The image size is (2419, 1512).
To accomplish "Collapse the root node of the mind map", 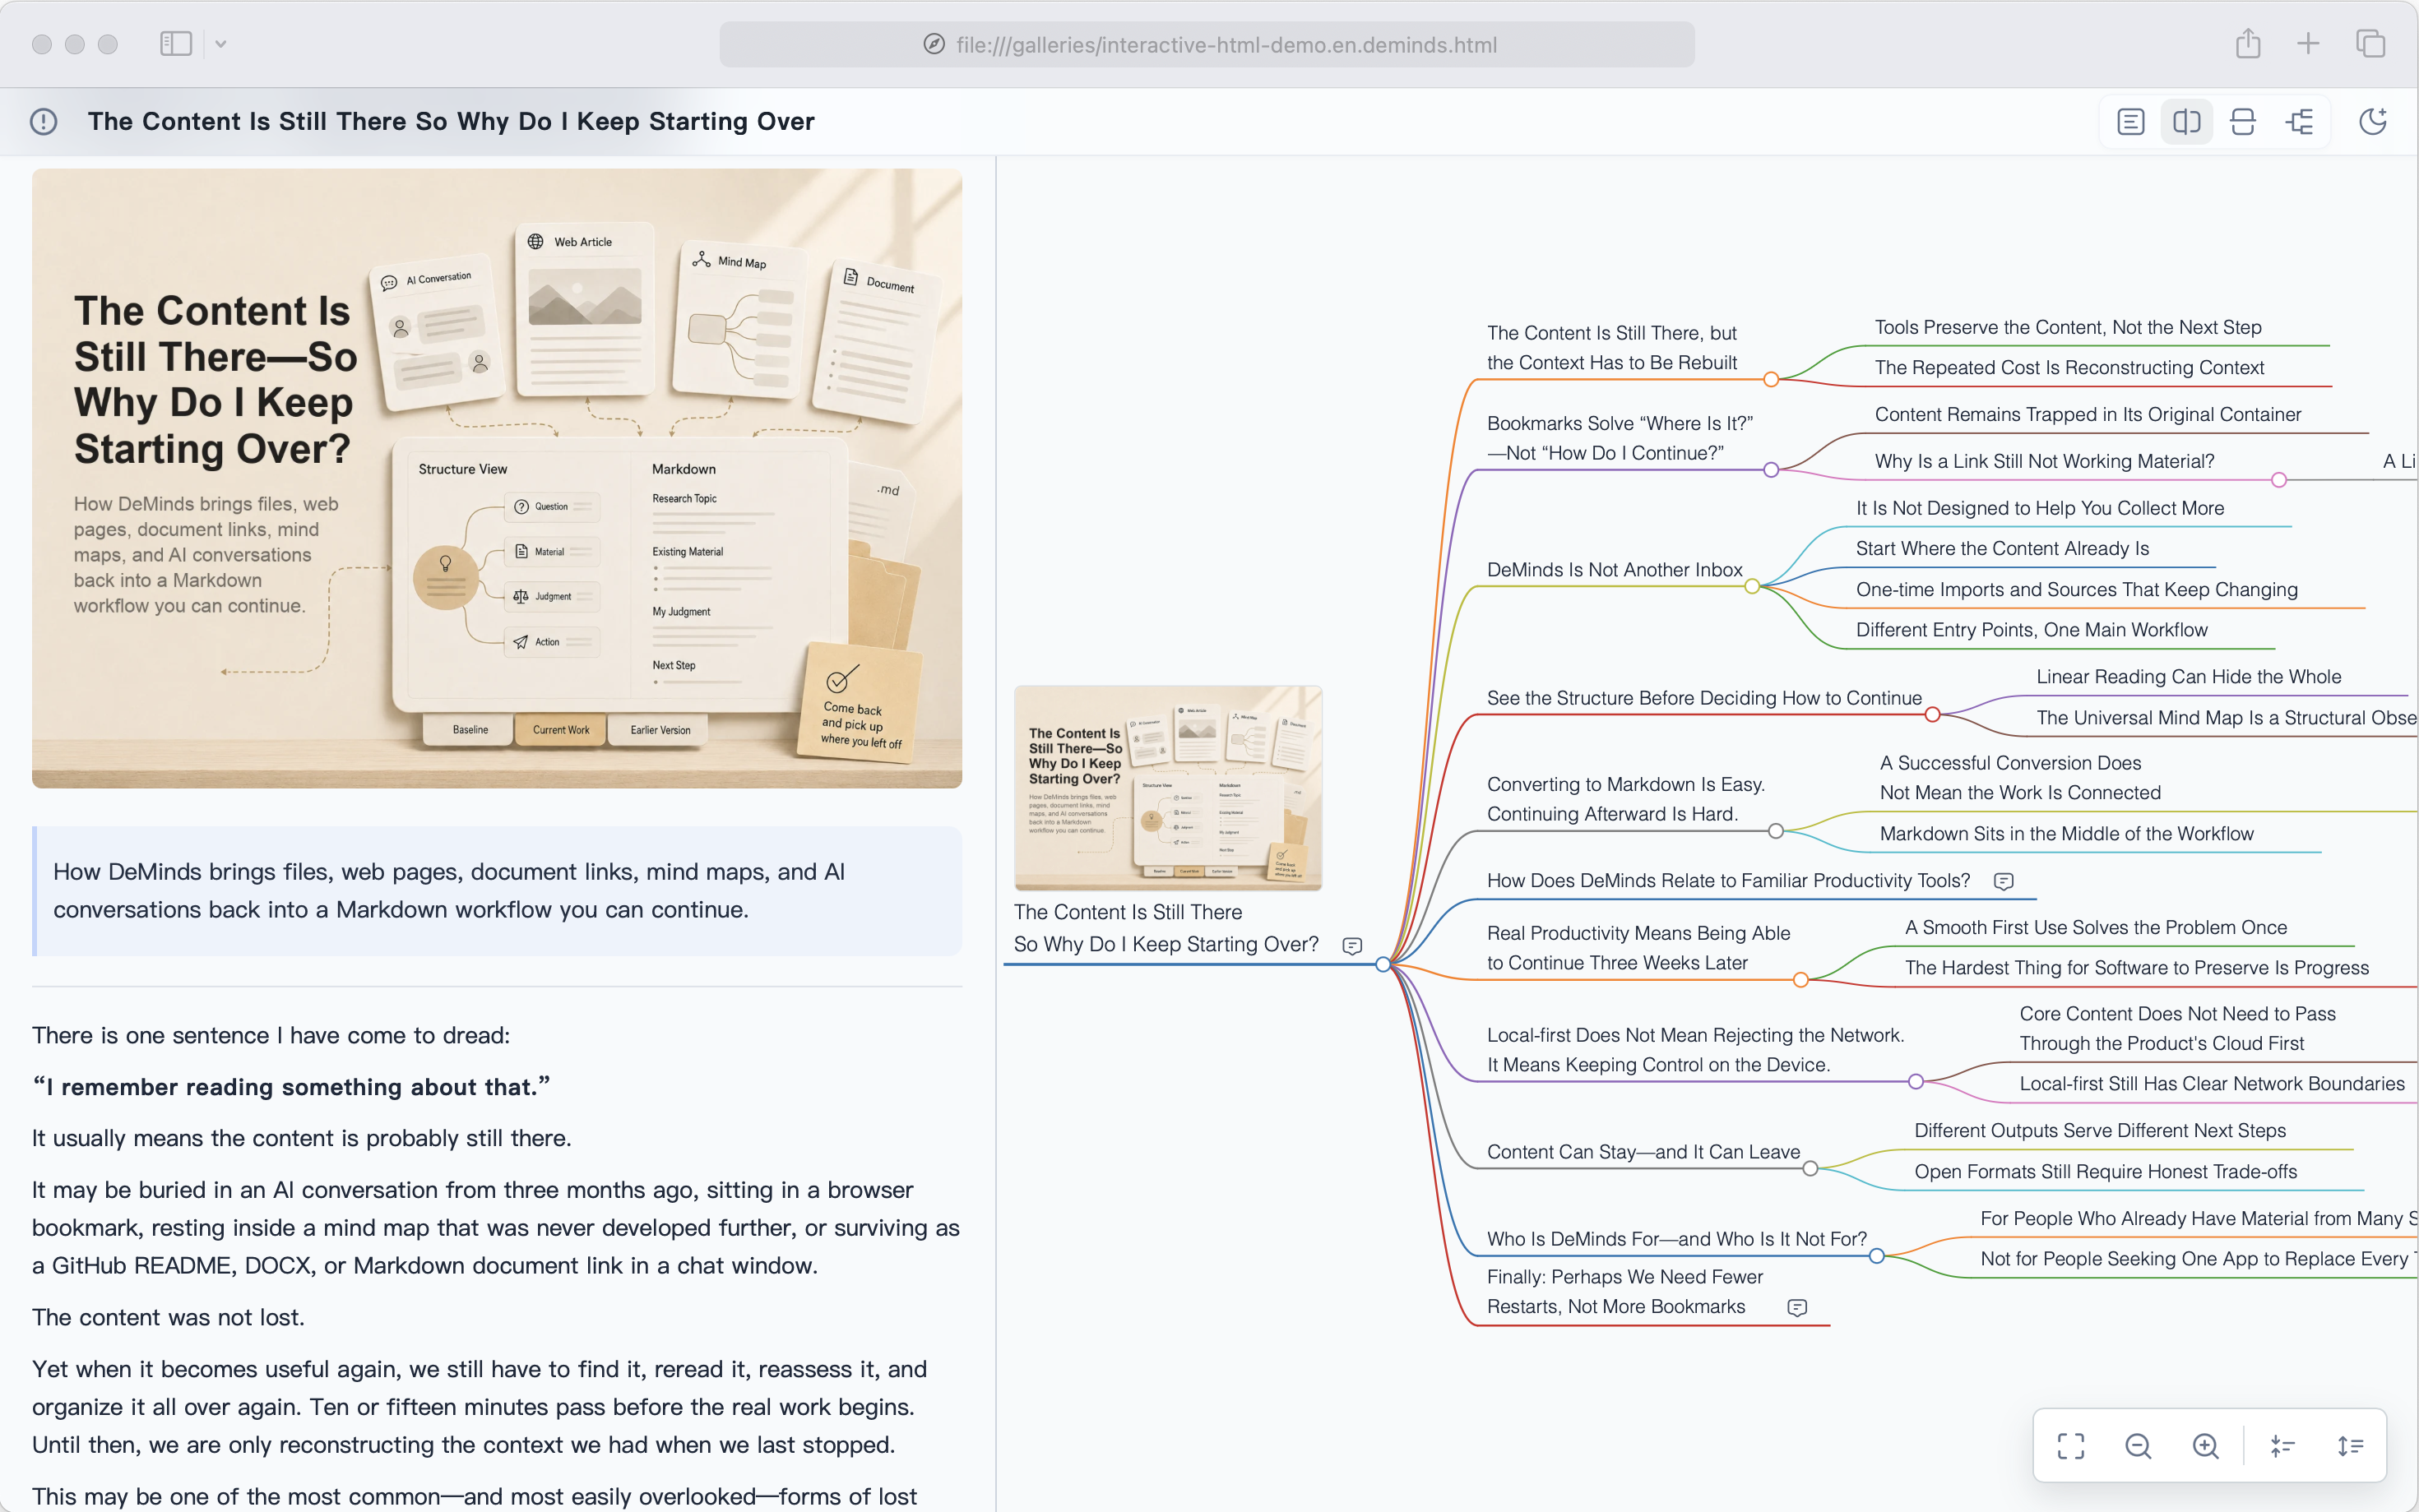I will pos(1383,964).
